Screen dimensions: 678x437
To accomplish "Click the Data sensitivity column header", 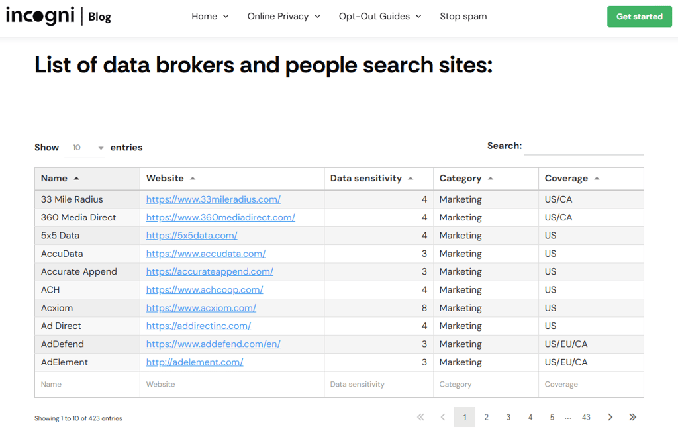I will [379, 179].
